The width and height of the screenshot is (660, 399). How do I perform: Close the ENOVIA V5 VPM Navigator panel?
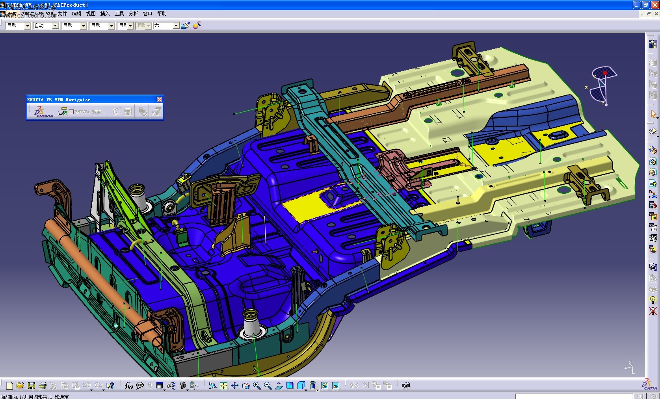click(159, 100)
